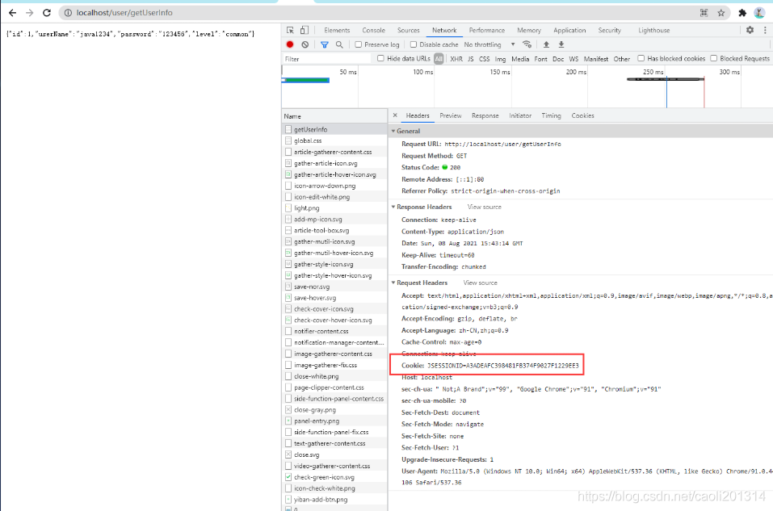Screen dimensions: 773x511
Task: Reload the page with the refresh icon
Action: click(x=47, y=13)
